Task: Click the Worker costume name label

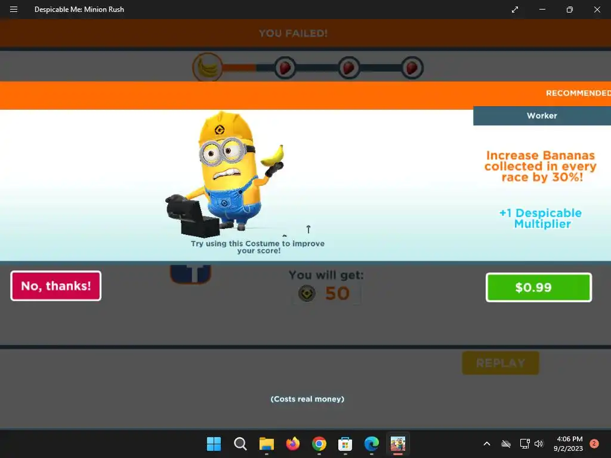Action: pos(542,116)
